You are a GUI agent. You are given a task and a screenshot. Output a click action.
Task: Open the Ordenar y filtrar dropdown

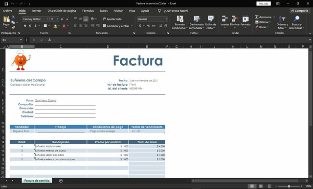tap(282, 22)
